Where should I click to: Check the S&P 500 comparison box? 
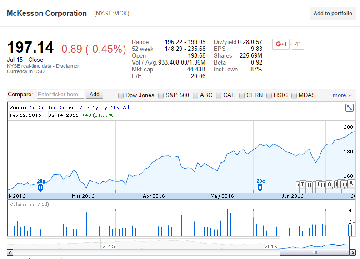tap(161, 95)
